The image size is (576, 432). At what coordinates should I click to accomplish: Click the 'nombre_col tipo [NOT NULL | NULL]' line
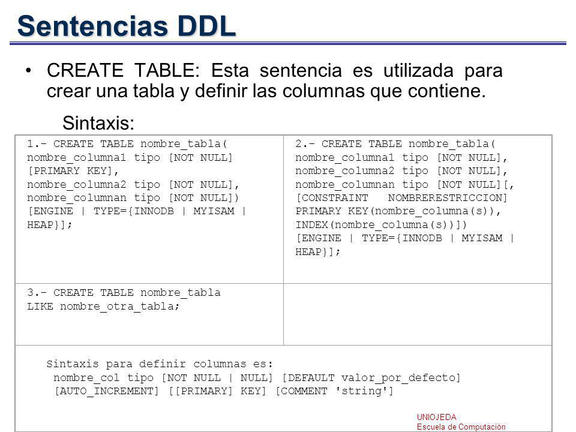pos(257,377)
